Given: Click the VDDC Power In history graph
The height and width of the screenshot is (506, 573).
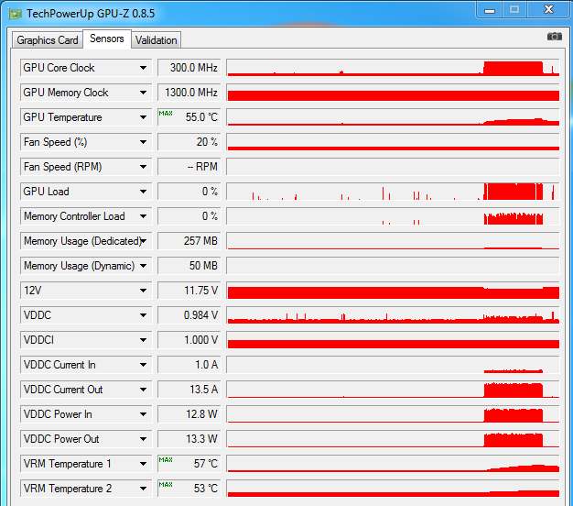Looking at the screenshot, I should pyautogui.click(x=393, y=414).
